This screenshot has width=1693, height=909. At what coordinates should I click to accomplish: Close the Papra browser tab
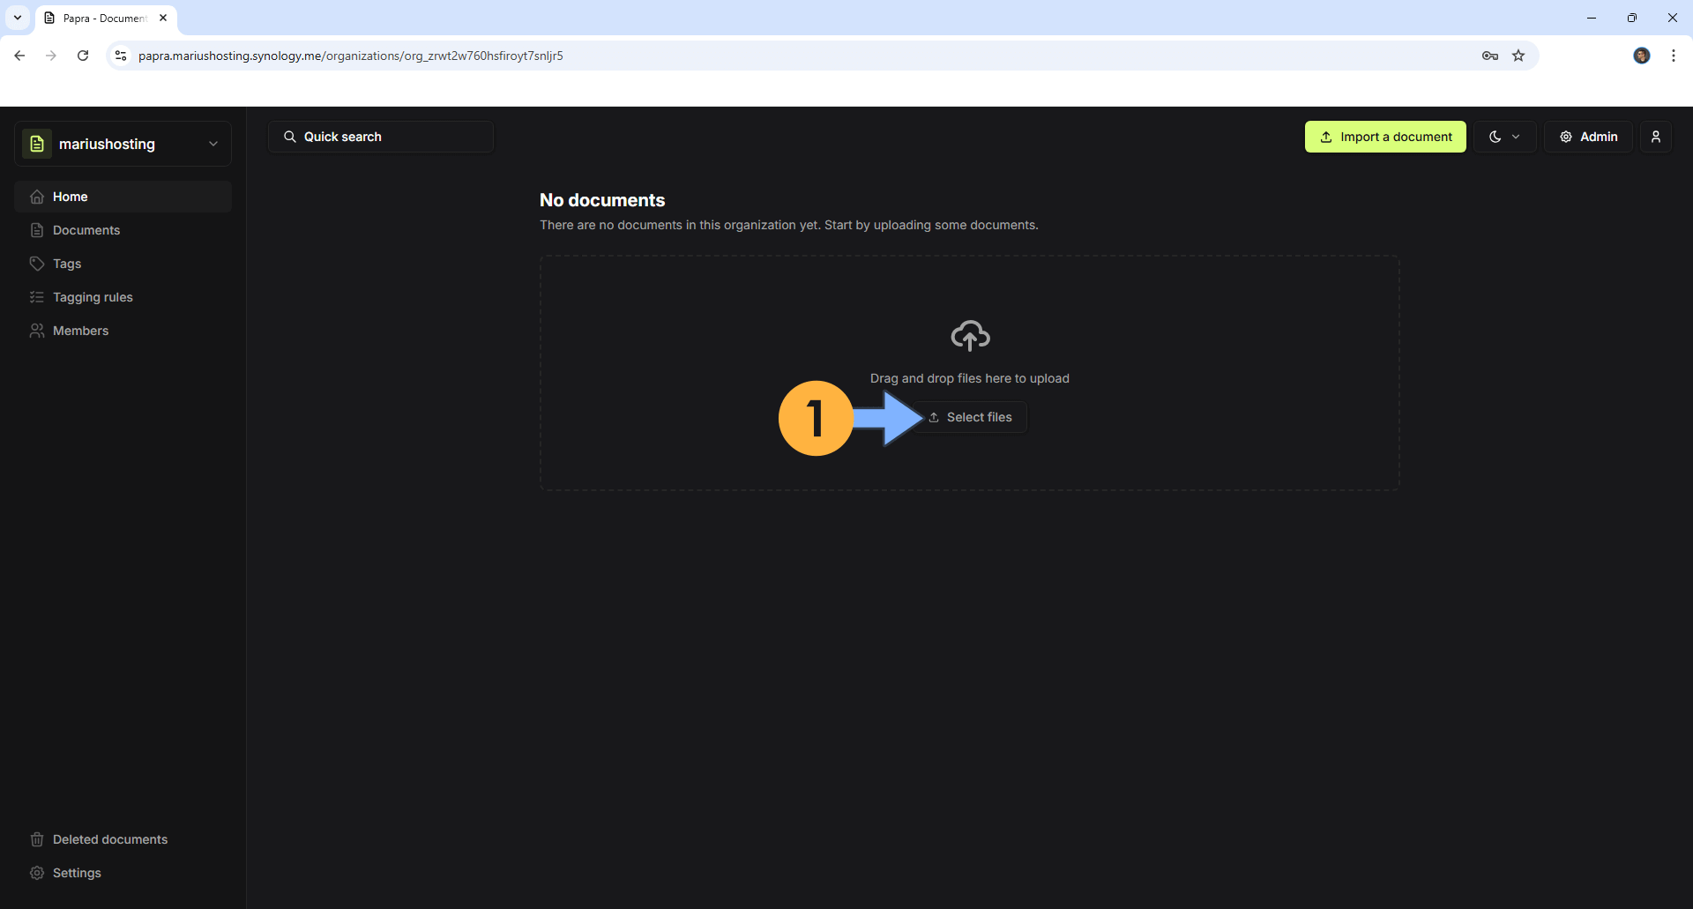pos(163,18)
